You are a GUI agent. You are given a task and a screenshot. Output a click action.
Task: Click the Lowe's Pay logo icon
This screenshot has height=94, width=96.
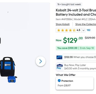click(x=60, y=67)
